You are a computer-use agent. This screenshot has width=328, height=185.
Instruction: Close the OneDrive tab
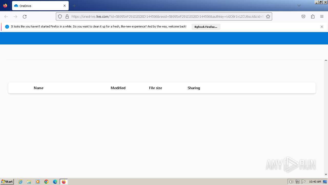click(x=65, y=6)
